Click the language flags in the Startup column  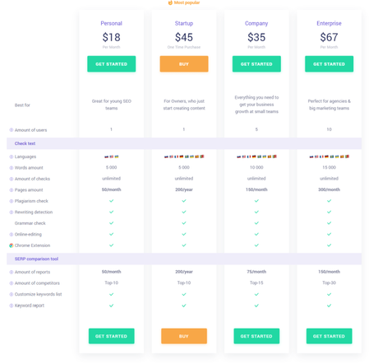coord(184,156)
